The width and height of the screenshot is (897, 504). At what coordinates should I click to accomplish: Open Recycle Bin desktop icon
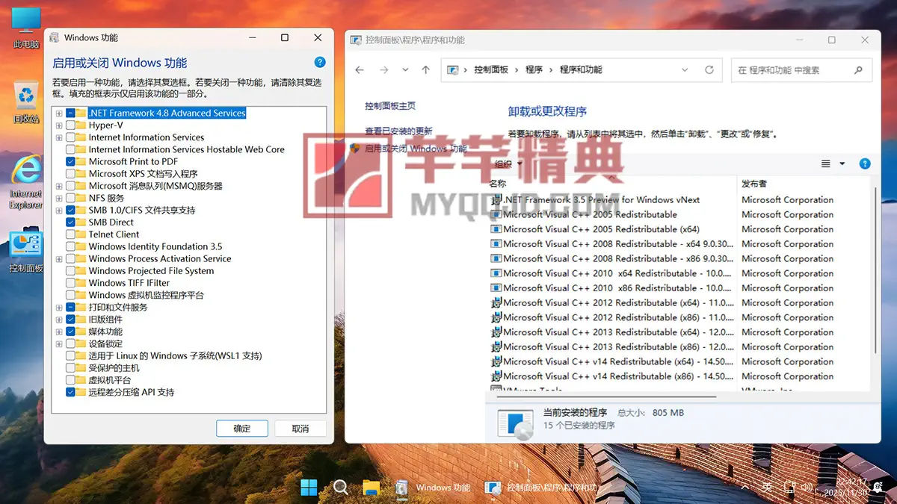pos(26,101)
